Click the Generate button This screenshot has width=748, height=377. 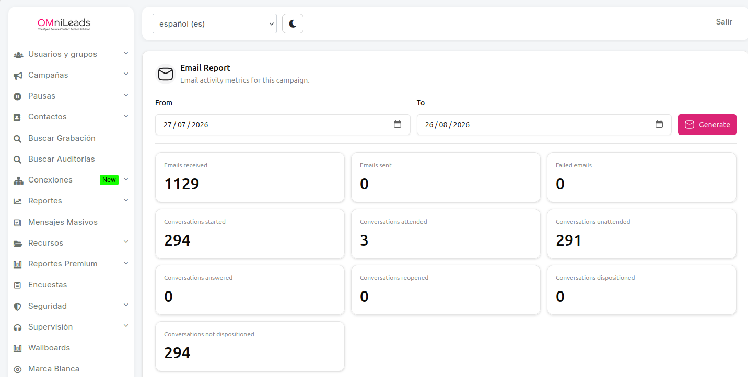point(707,125)
